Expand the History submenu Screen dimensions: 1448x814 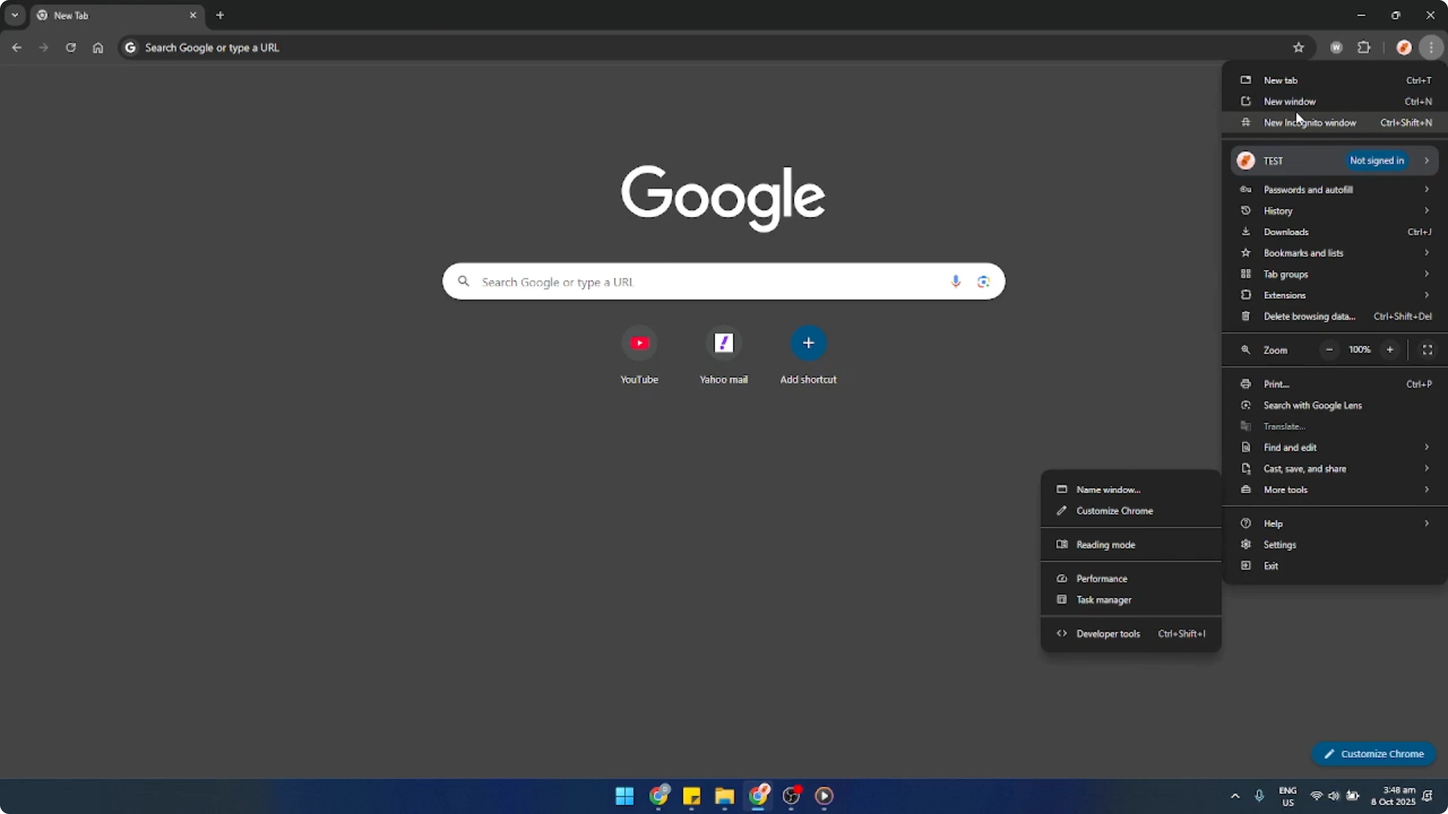1334,211
